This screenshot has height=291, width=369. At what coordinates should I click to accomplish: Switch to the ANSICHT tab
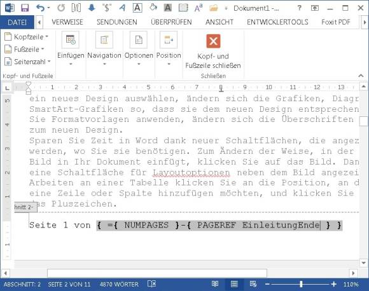[219, 22]
